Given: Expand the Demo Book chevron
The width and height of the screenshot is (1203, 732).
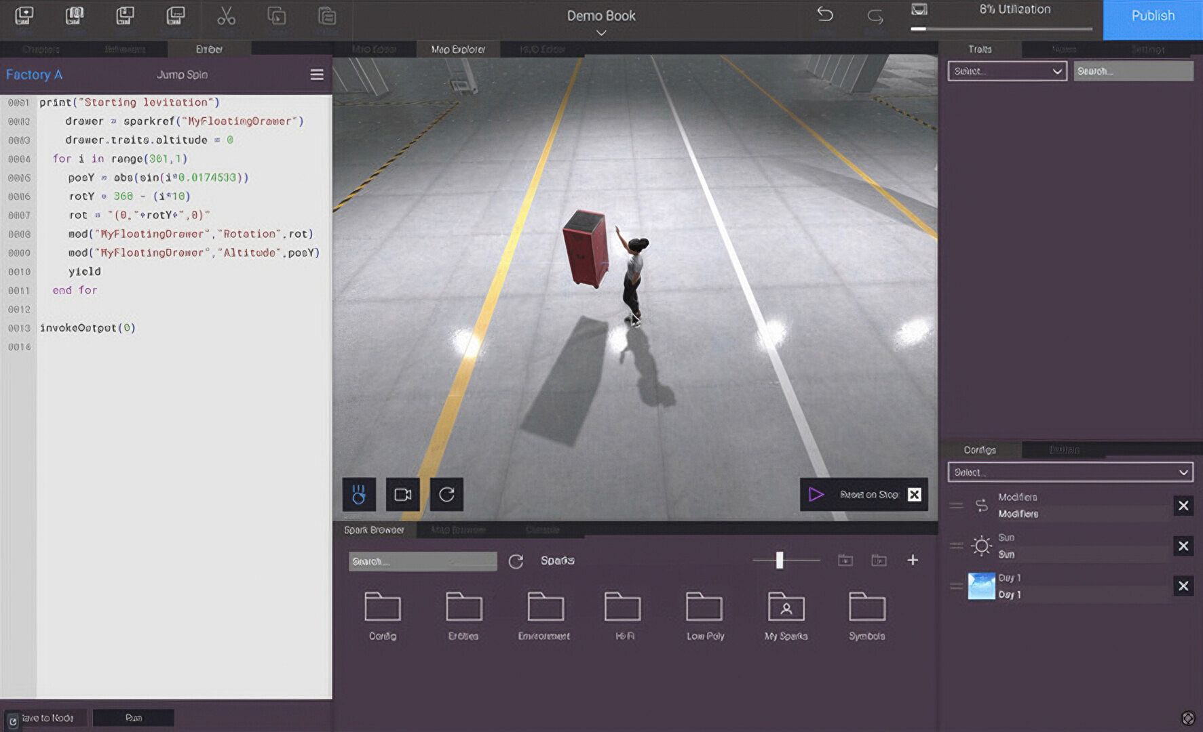Looking at the screenshot, I should pyautogui.click(x=601, y=33).
